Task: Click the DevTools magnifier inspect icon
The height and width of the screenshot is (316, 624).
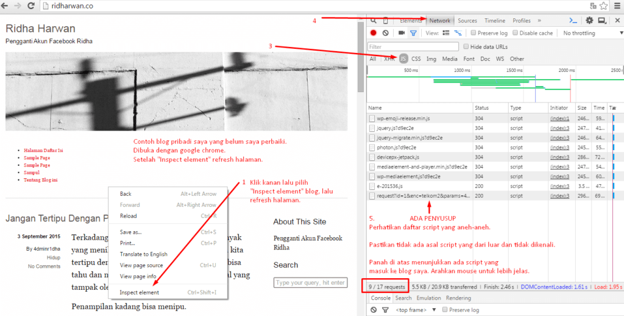Action: [374, 21]
